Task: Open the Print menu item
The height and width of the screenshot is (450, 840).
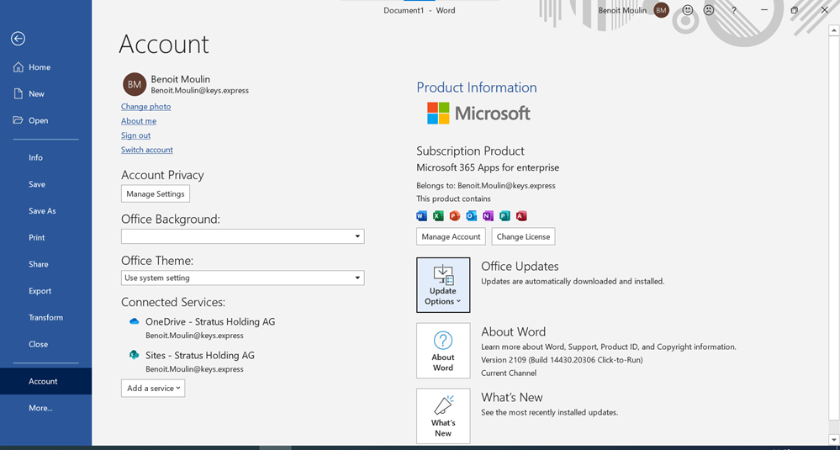Action: point(37,238)
